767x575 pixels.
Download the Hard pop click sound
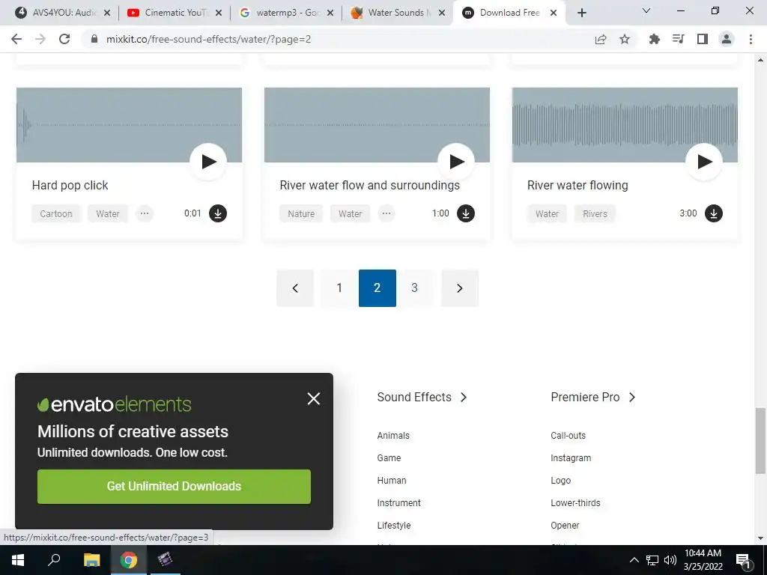tap(218, 213)
